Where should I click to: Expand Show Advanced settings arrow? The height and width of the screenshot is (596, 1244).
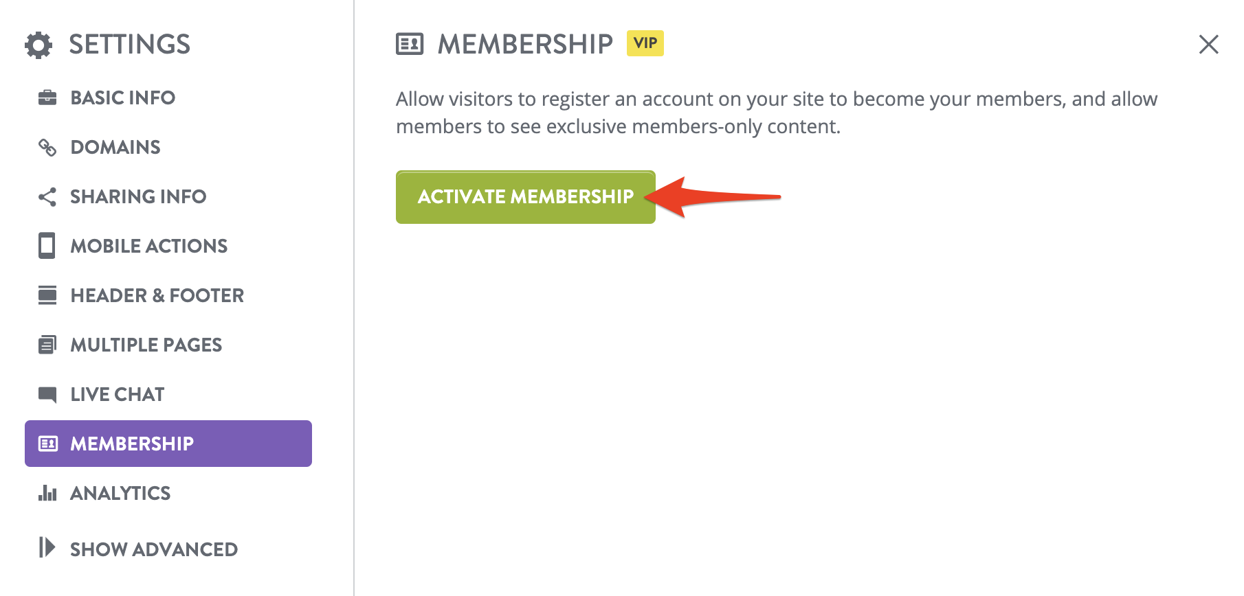(47, 548)
